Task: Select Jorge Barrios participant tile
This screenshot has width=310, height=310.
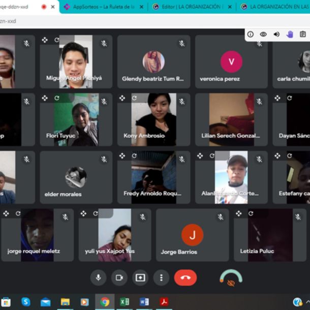Action: click(192, 235)
